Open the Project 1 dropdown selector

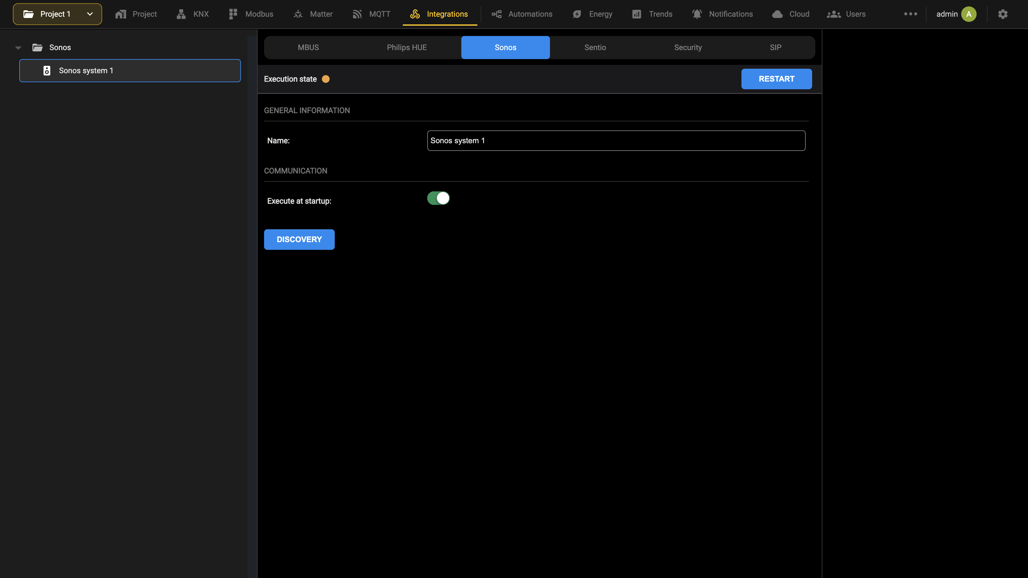click(x=58, y=14)
